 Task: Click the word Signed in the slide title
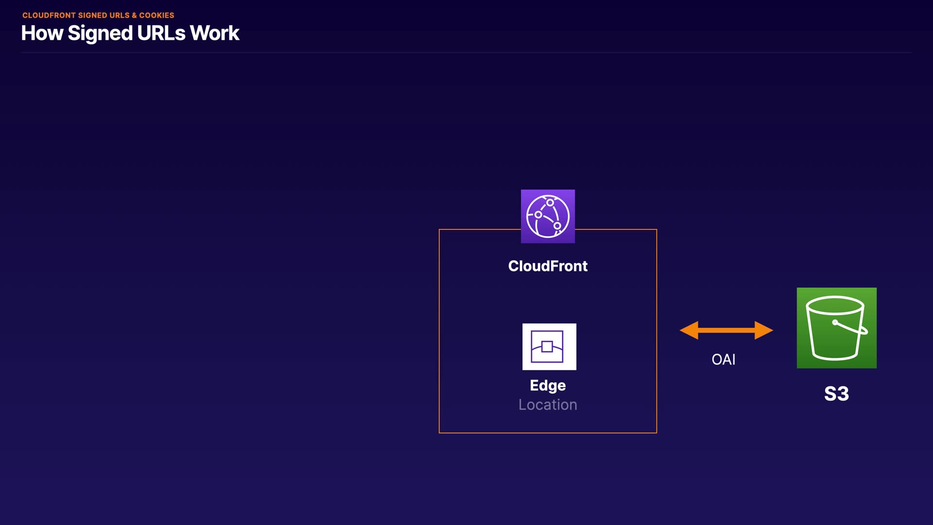click(100, 33)
